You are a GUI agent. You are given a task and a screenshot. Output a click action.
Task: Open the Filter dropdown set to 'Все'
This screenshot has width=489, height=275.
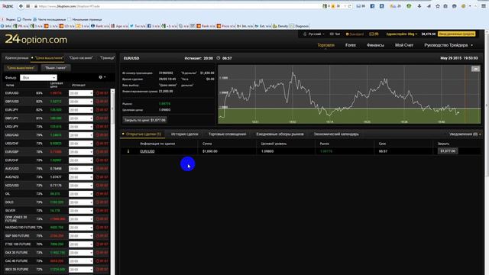pyautogui.click(x=38, y=78)
